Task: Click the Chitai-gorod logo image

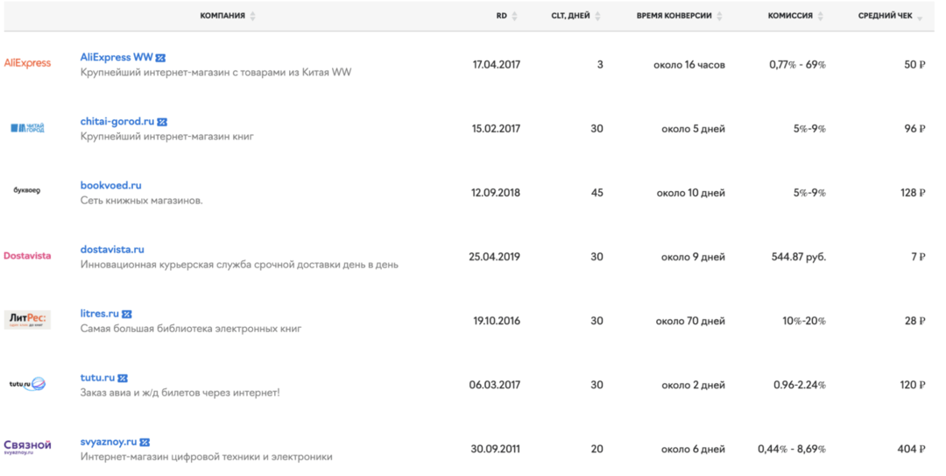Action: point(27,128)
